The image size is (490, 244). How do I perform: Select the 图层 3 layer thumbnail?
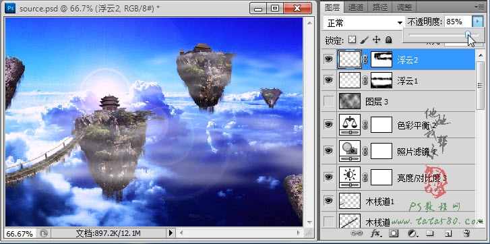(x=350, y=101)
